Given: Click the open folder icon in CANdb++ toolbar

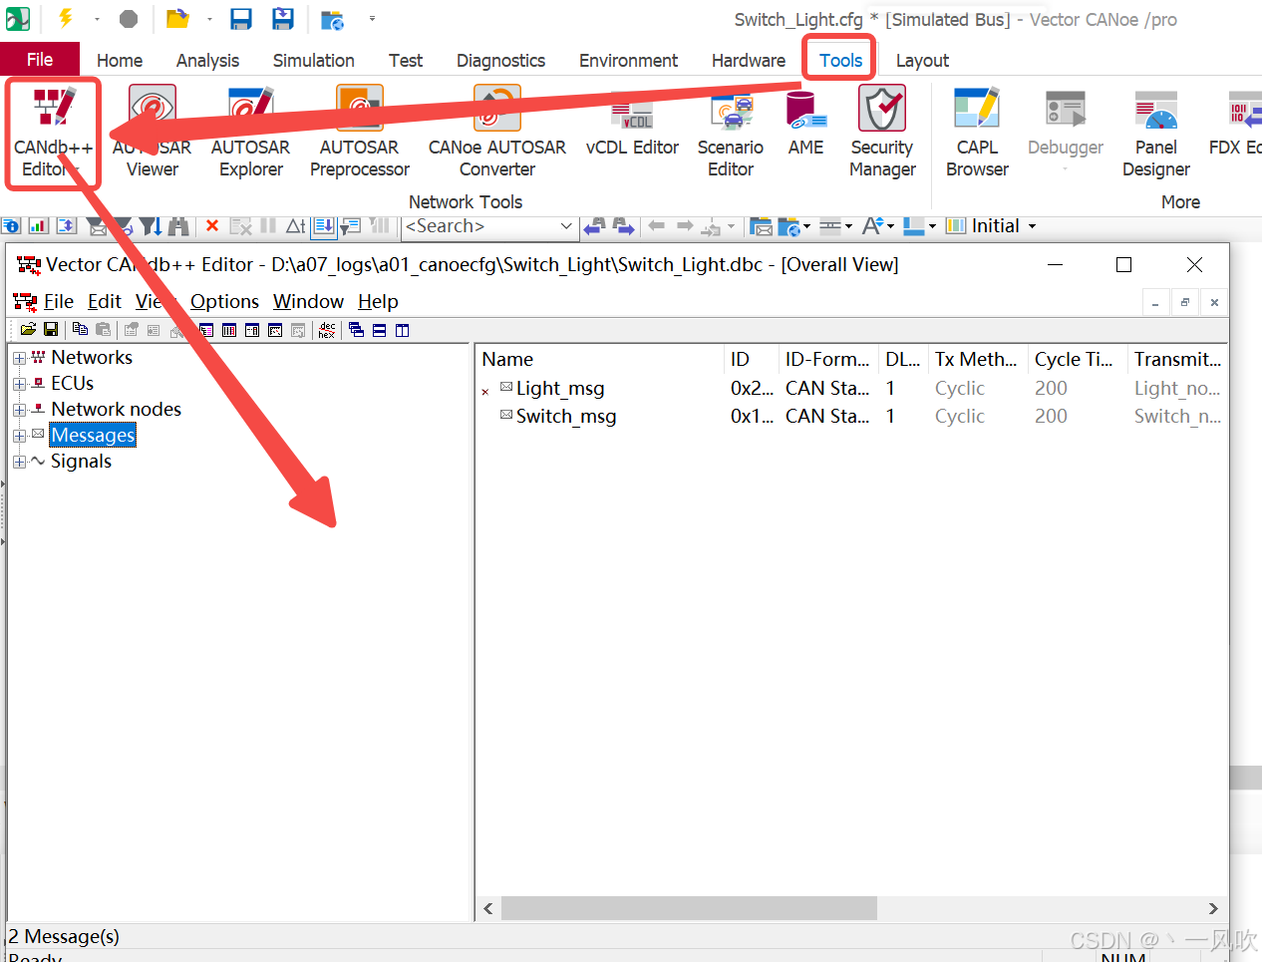Looking at the screenshot, I should [x=28, y=330].
